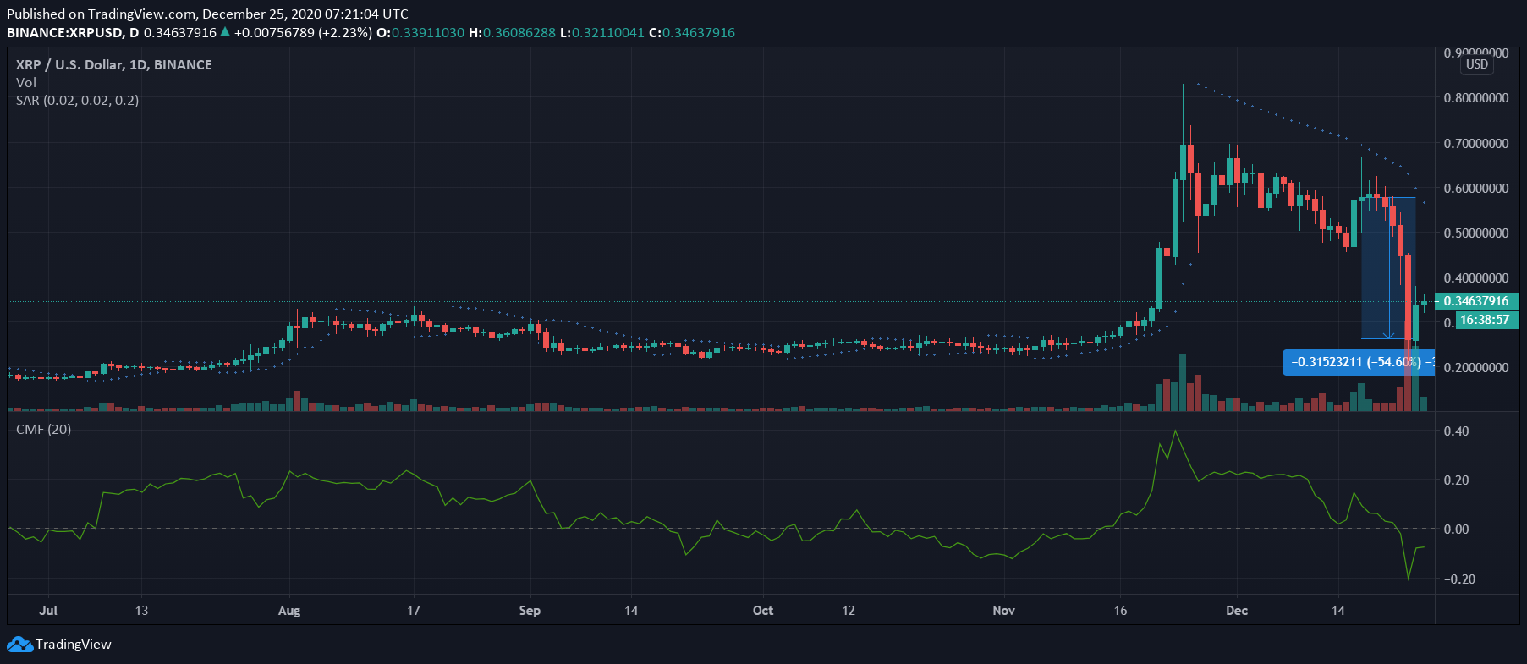Click the Jul date label on time axis
The width and height of the screenshot is (1527, 664).
pos(48,611)
